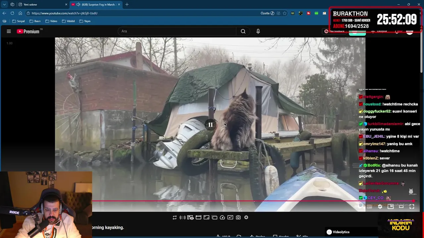
Task: Click the resize player icon below the video
Action: (206, 218)
